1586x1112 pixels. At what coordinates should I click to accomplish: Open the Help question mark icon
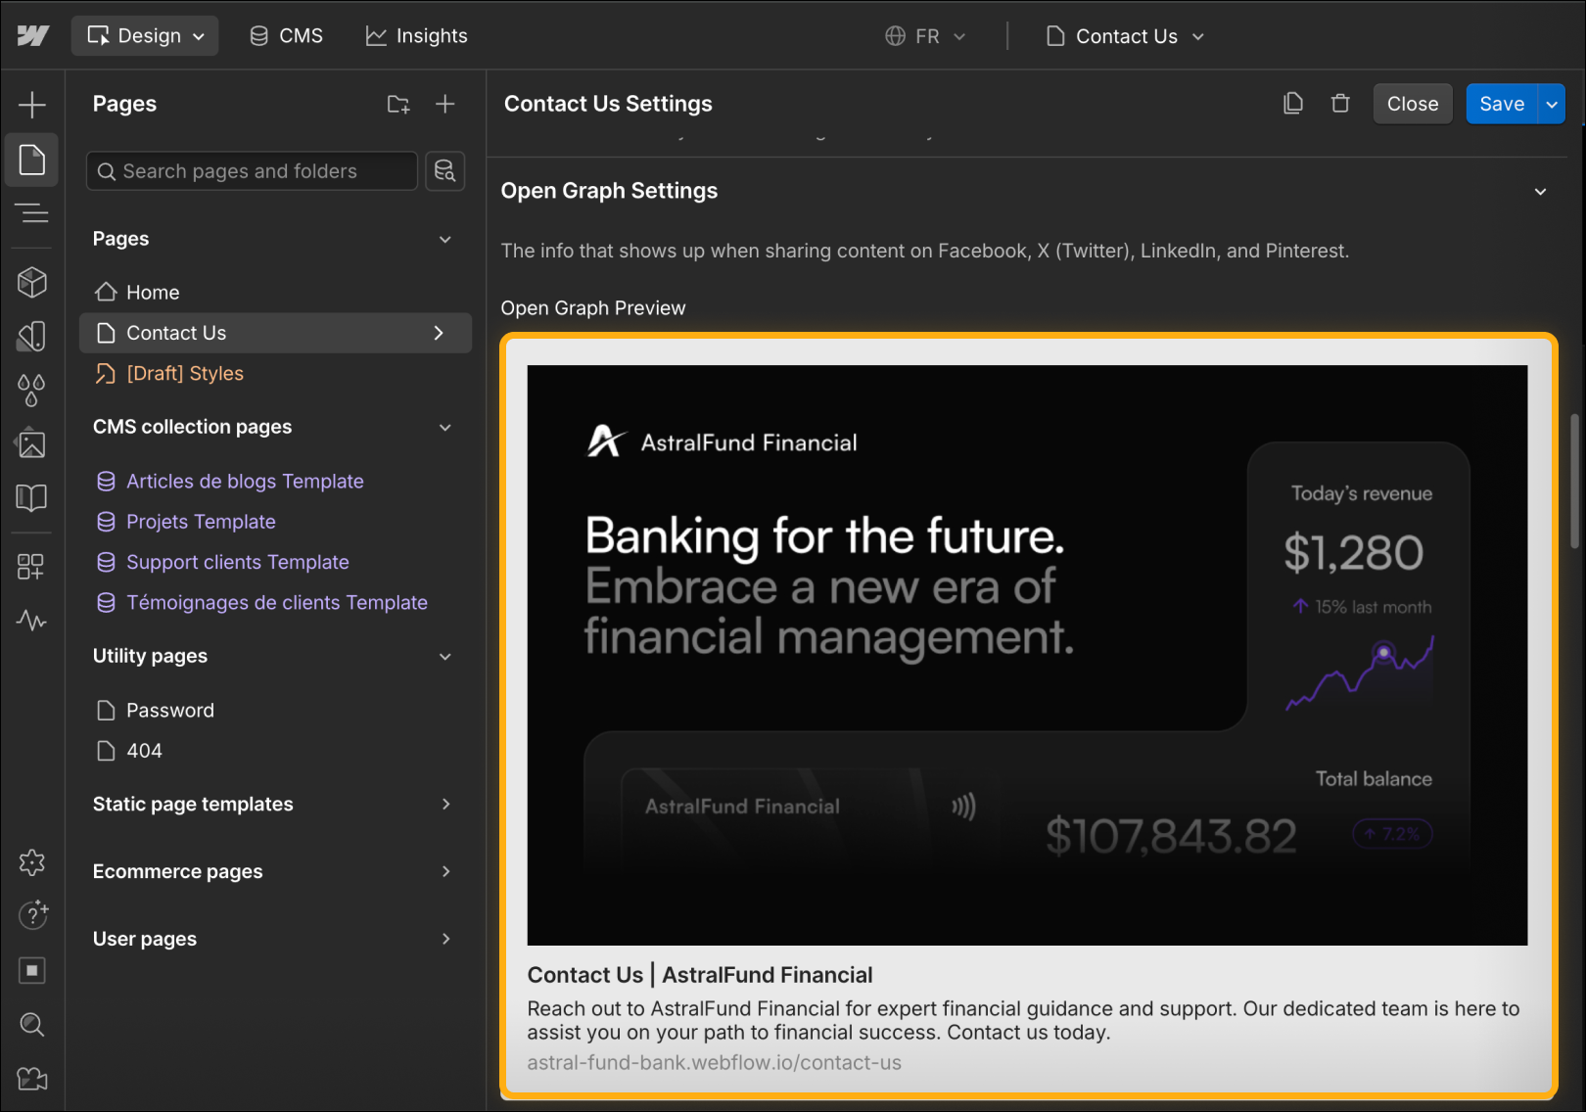(32, 915)
